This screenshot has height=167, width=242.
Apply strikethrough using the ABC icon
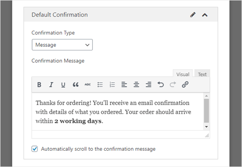click(x=88, y=85)
